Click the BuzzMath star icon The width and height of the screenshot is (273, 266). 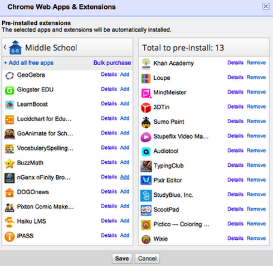pyautogui.click(x=9, y=163)
